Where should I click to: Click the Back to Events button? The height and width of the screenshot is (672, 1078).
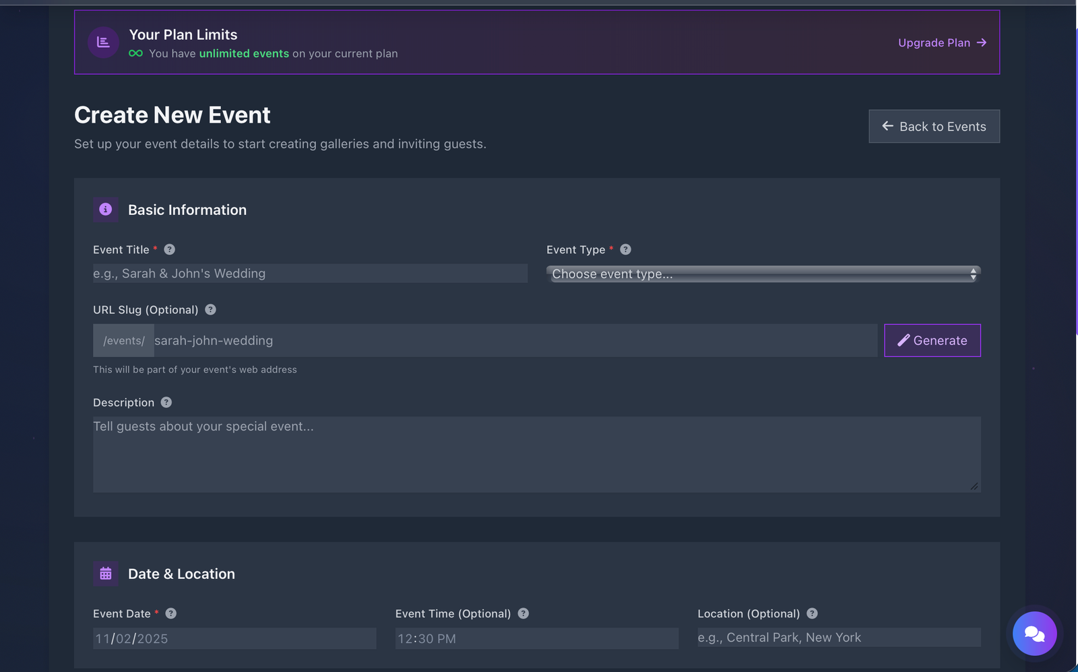click(934, 126)
